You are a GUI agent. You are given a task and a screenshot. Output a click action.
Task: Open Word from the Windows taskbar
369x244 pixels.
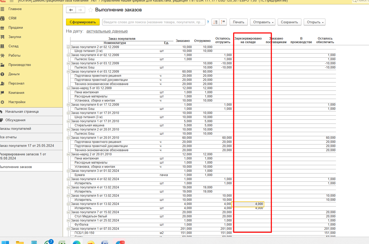105,242
